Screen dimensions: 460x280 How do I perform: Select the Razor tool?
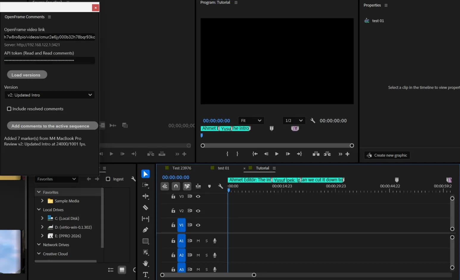click(145, 207)
